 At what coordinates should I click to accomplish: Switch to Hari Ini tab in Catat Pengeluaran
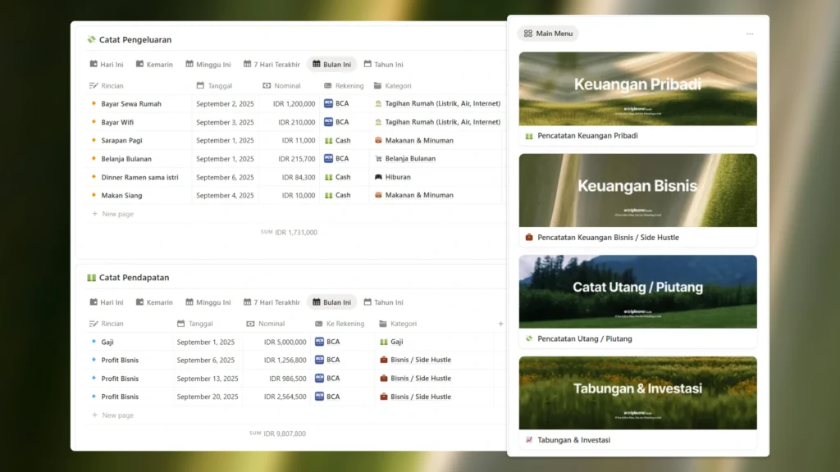(x=107, y=64)
